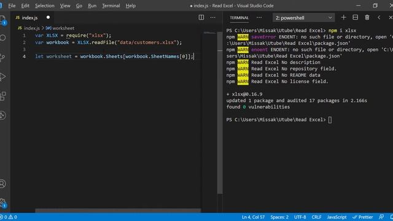The width and height of the screenshot is (393, 221).
Task: Split the terminal pane
Action: [x=355, y=17]
